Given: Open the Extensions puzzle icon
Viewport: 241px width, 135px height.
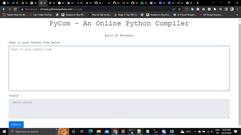Looking at the screenshot, I should click(x=215, y=9).
